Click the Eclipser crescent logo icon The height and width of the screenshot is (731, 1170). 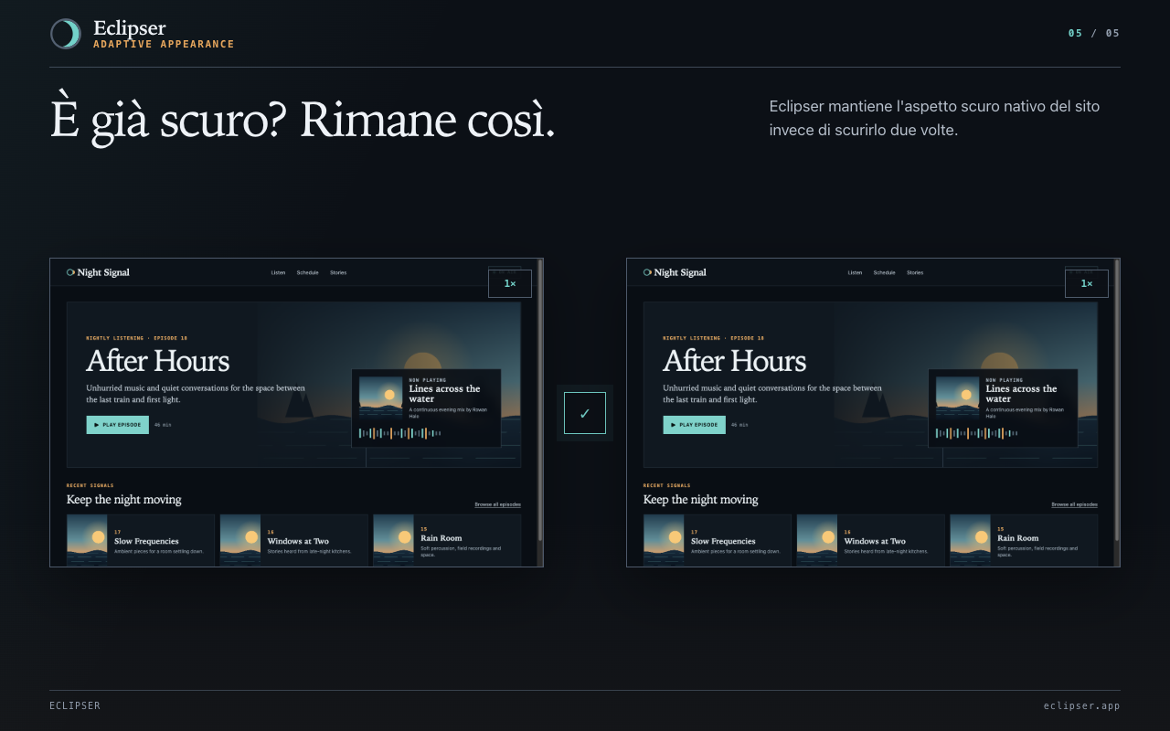click(66, 34)
